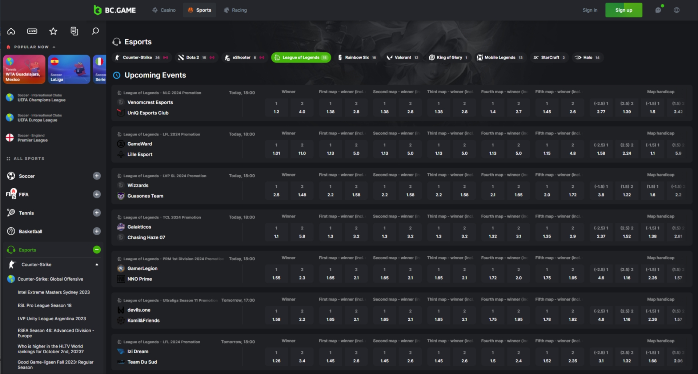698x374 pixels.
Task: Select the Mobile Legends filter
Action: coord(500,58)
